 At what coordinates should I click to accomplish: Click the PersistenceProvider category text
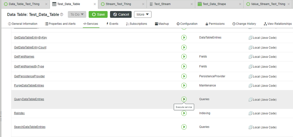click(x=212, y=76)
